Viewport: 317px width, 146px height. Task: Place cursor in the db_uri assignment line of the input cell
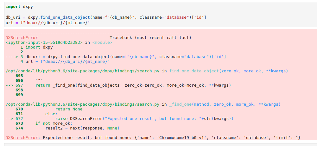coord(106,17)
